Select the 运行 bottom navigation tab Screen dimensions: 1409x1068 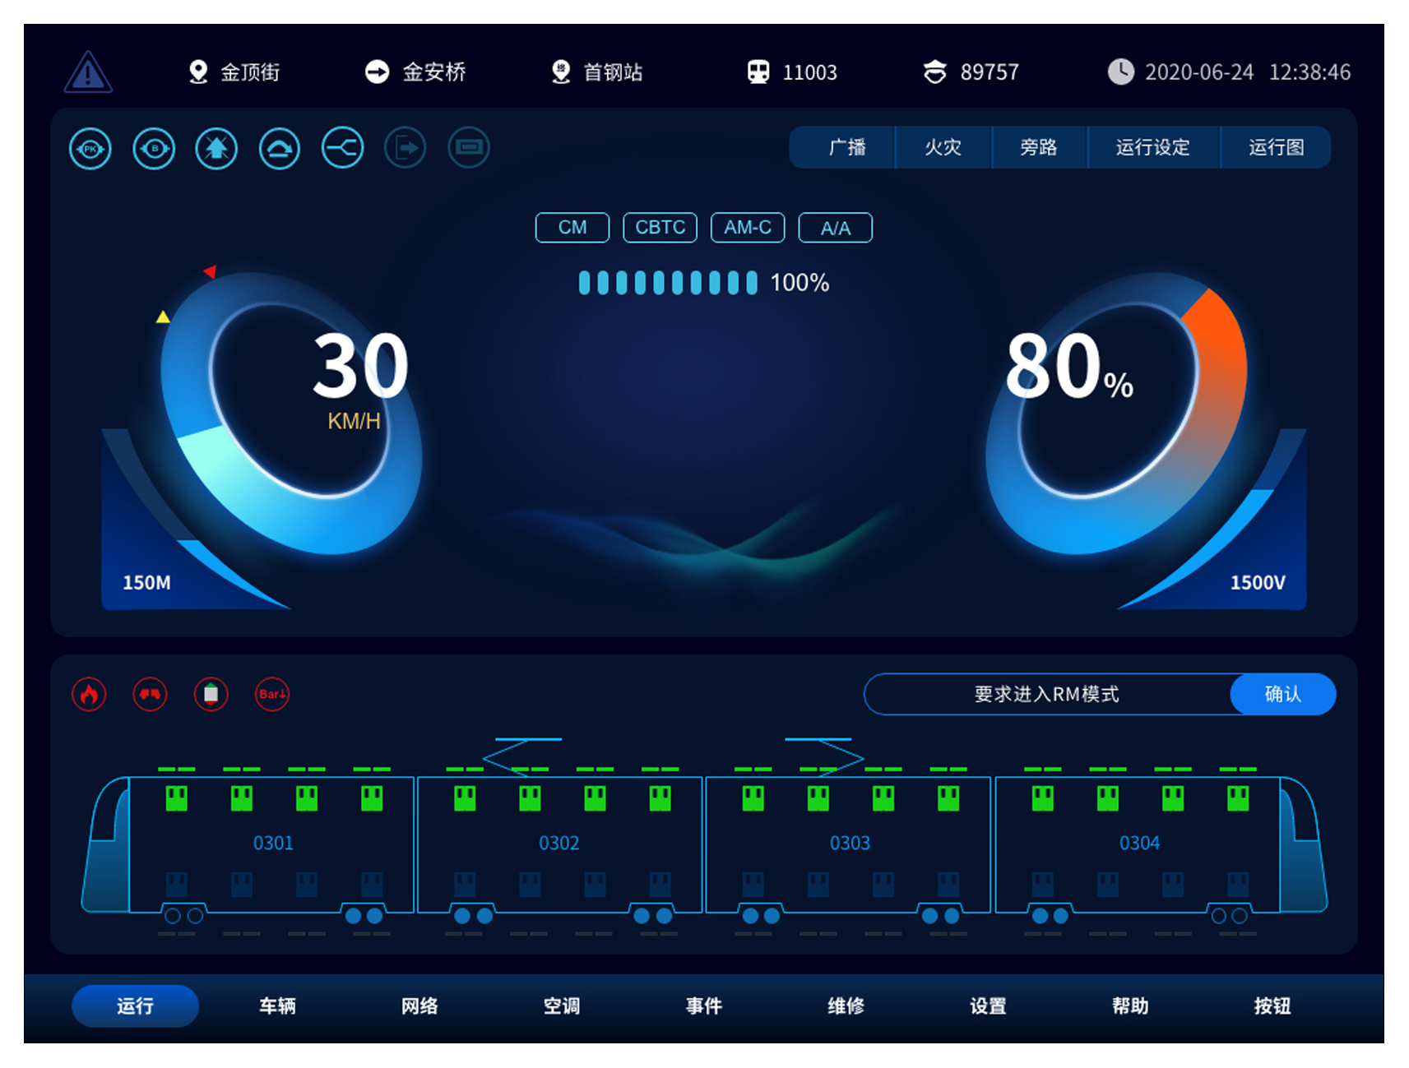click(135, 1006)
